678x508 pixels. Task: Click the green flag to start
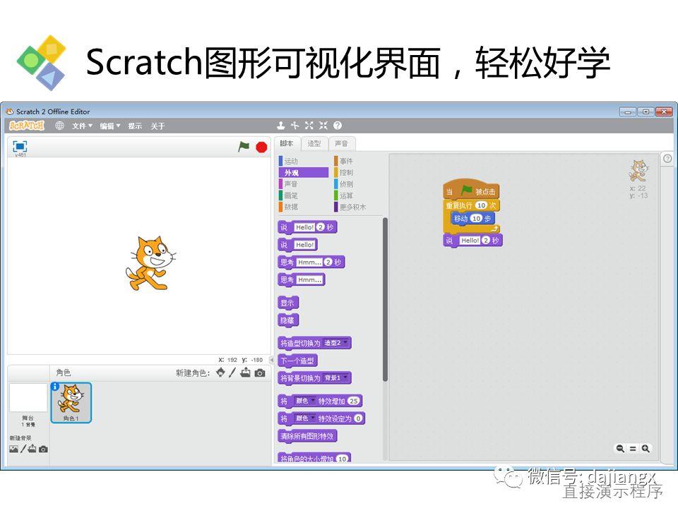pyautogui.click(x=244, y=147)
